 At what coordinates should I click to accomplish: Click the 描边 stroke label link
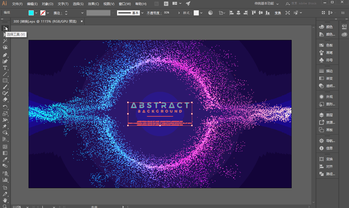[x=58, y=13]
